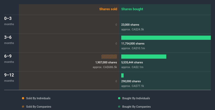Viewport: 215px width, 110px height.
Task: Click the 23,000 shares value
Action: pyautogui.click(x=130, y=25)
